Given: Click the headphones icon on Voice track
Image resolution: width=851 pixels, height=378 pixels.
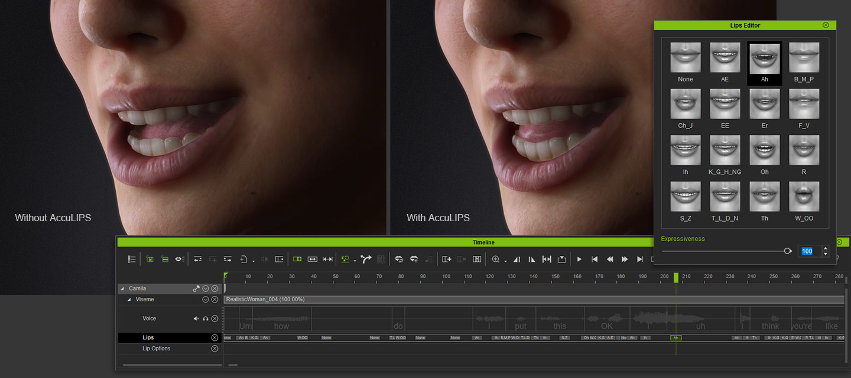Looking at the screenshot, I should click(x=206, y=318).
